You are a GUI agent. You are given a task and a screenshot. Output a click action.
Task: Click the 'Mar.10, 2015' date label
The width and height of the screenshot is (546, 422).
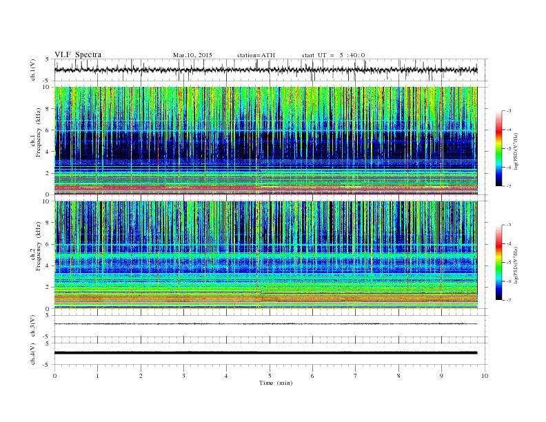(x=192, y=55)
